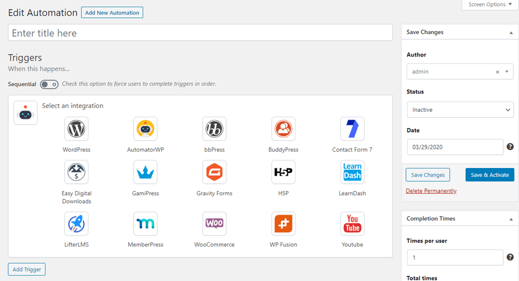Pick the GamiPress crown icon

click(x=145, y=172)
